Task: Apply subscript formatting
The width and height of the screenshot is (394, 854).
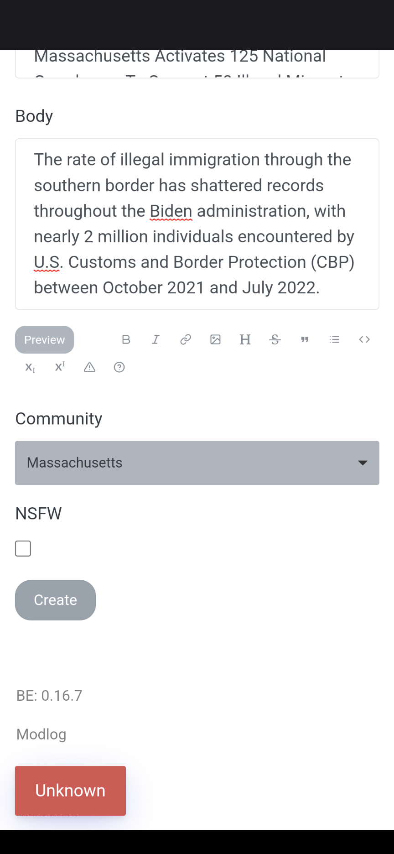Action: point(29,367)
